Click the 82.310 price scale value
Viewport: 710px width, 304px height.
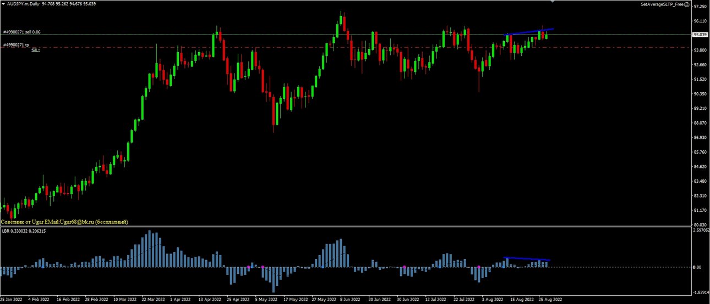701,196
